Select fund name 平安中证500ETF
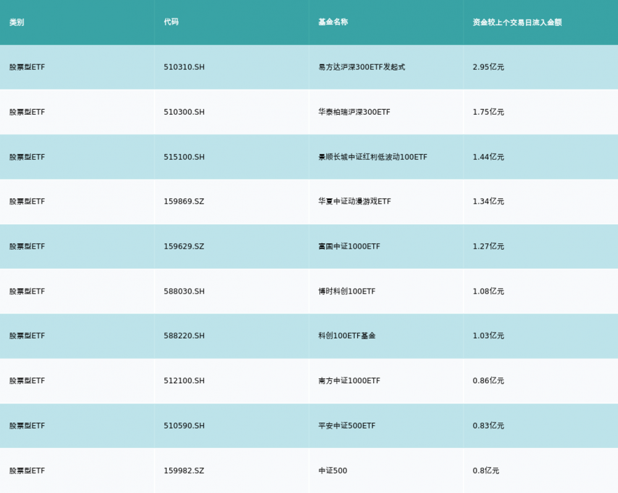 (x=347, y=425)
